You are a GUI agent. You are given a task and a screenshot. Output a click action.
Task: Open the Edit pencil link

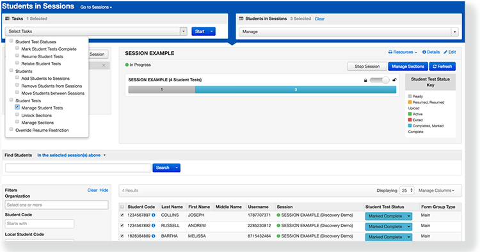pyautogui.click(x=450, y=52)
